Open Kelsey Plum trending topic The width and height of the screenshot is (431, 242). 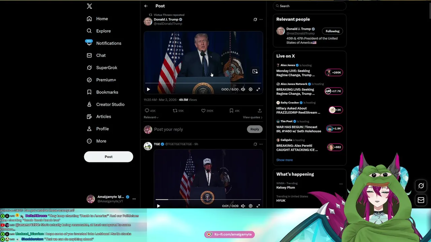286,188
